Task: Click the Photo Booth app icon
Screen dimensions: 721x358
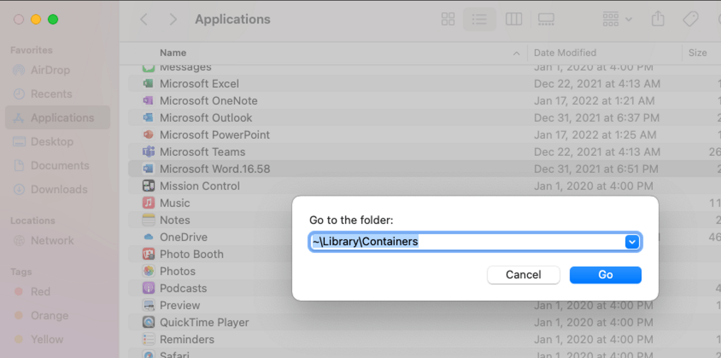Action: (149, 254)
